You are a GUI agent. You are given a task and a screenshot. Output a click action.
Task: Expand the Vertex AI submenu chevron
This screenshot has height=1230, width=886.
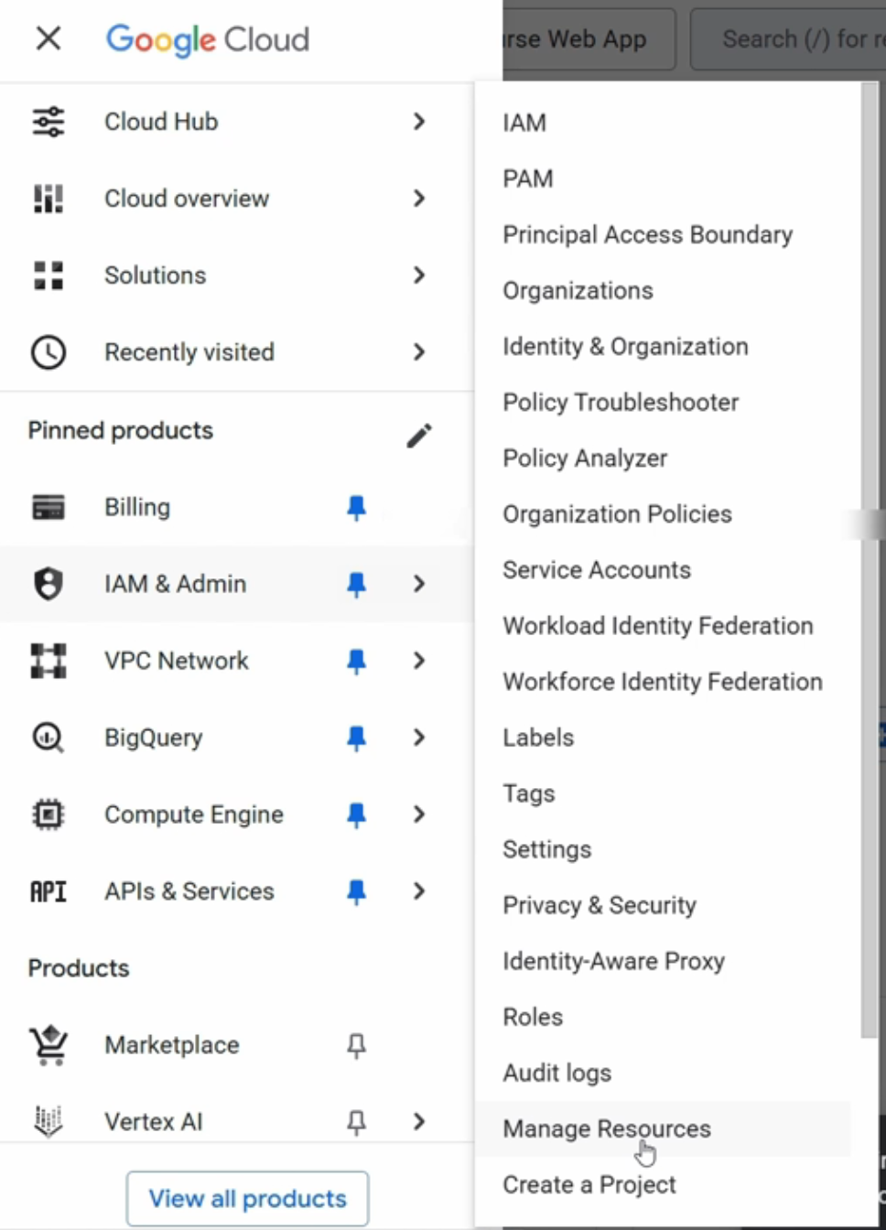[x=419, y=1122]
